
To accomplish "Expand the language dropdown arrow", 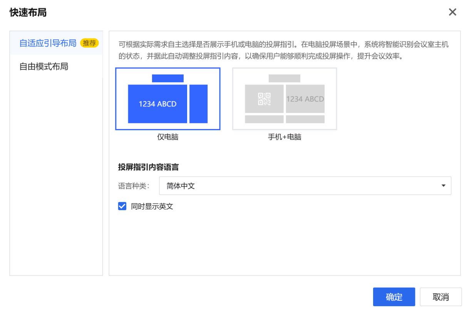I will (443, 186).
